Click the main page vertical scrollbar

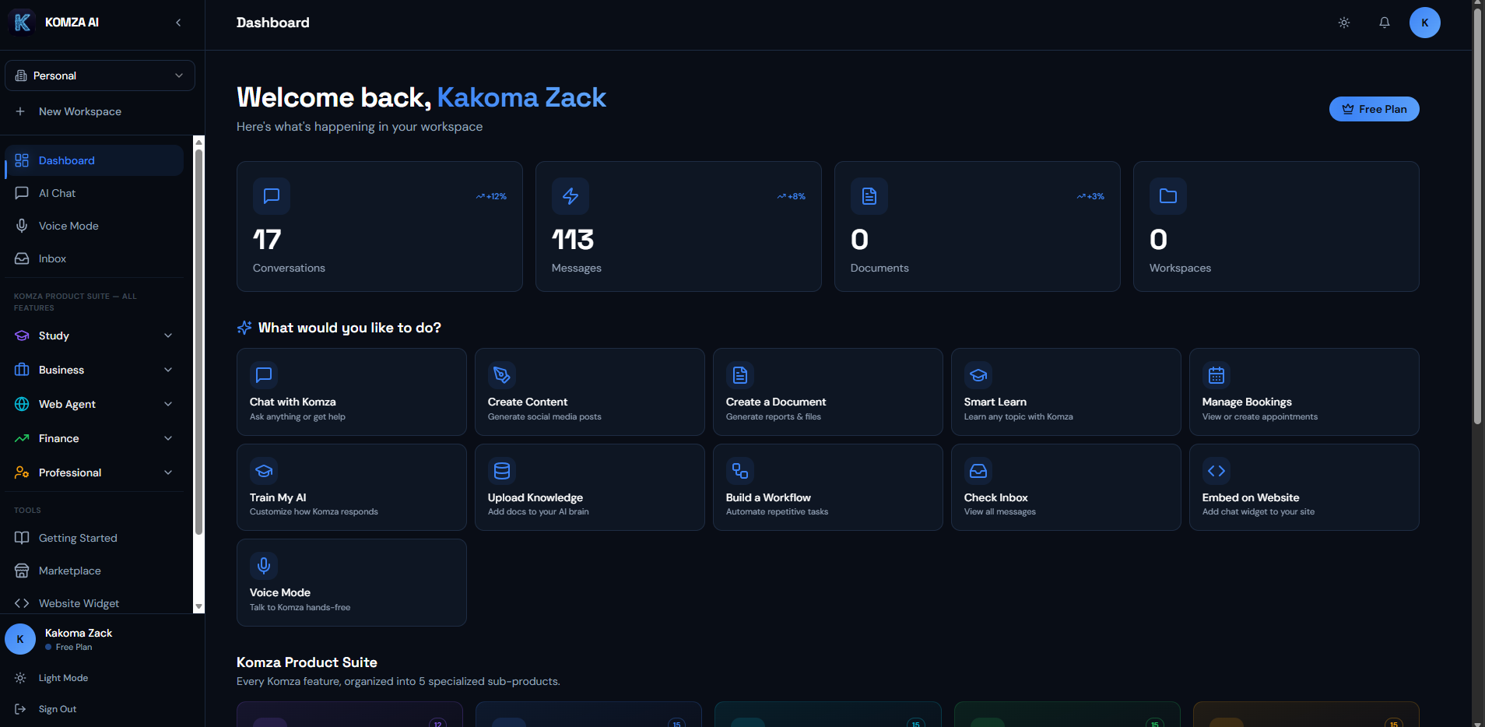(1477, 216)
